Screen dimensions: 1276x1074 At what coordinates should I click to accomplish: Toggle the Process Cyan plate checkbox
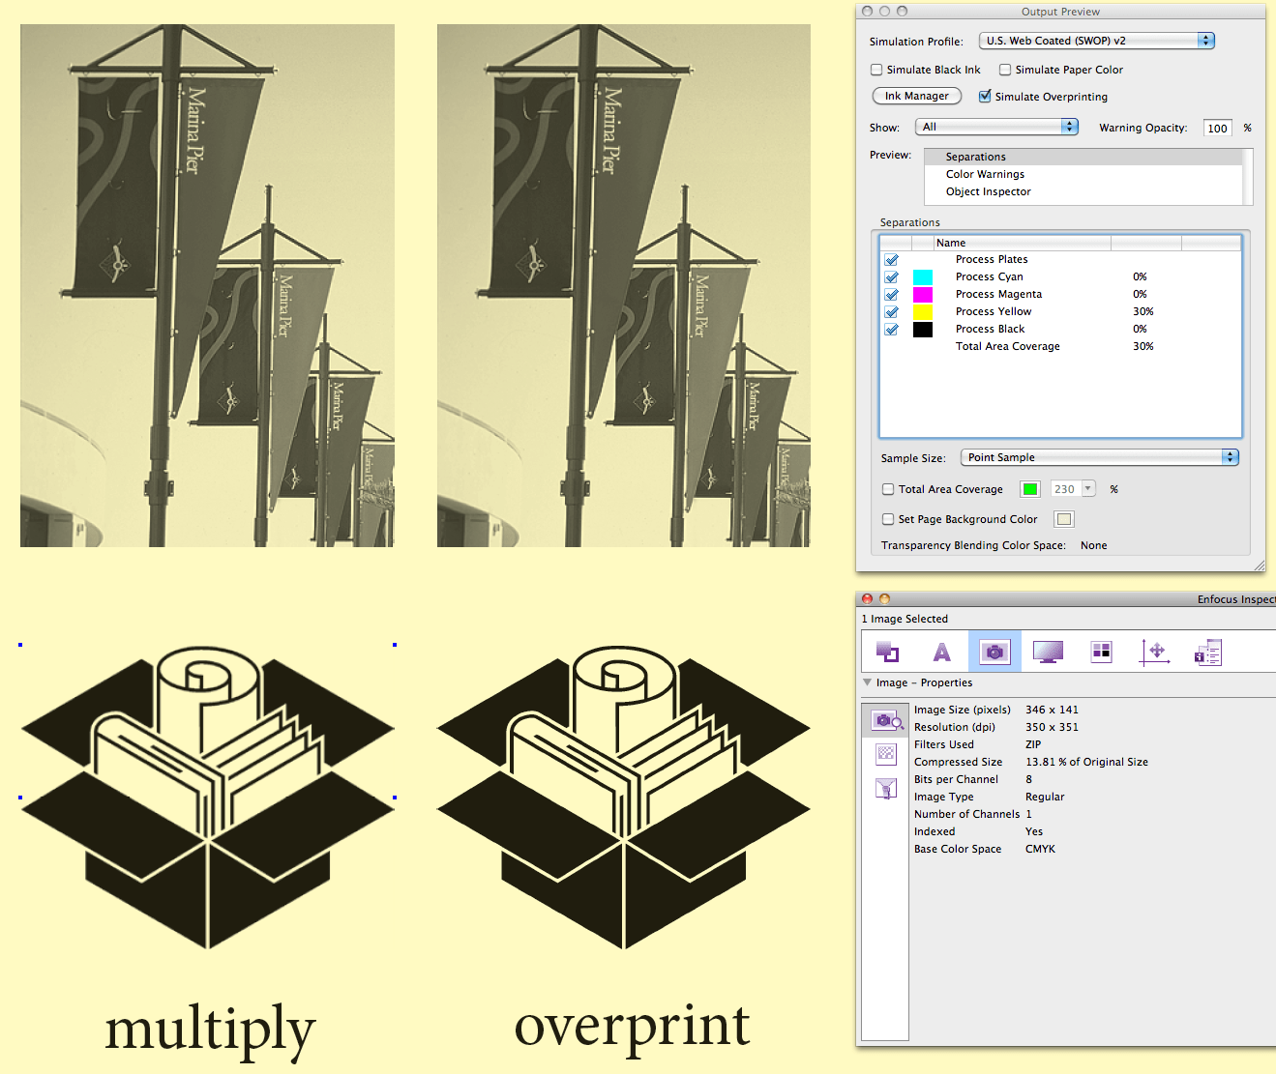[x=892, y=277]
